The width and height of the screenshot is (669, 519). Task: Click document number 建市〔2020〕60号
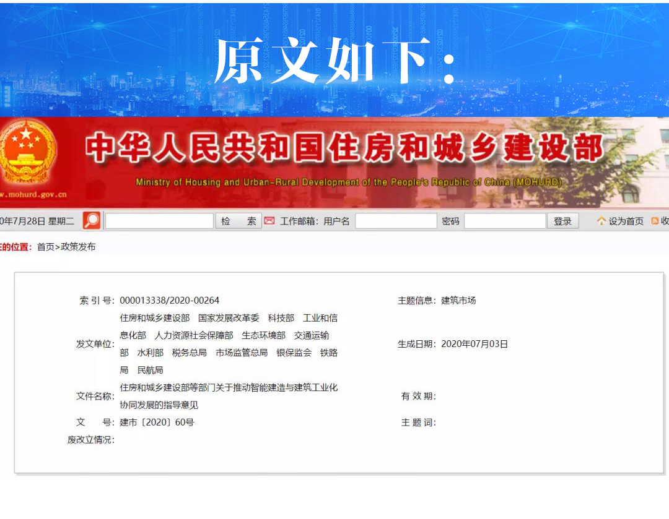[x=157, y=422]
